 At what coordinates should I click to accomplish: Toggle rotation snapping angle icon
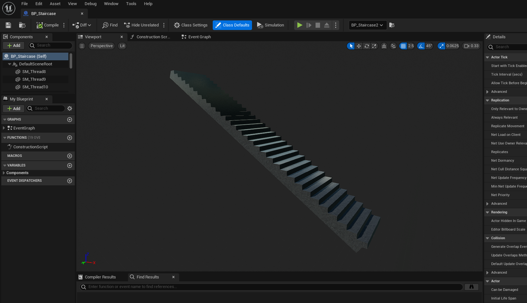(x=421, y=46)
